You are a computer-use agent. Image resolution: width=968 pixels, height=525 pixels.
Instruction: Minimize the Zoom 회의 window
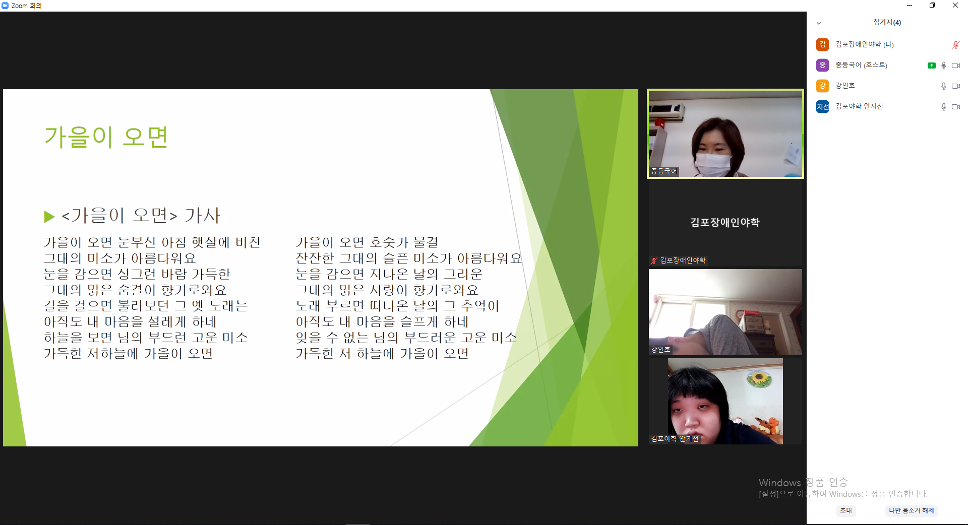click(x=910, y=6)
